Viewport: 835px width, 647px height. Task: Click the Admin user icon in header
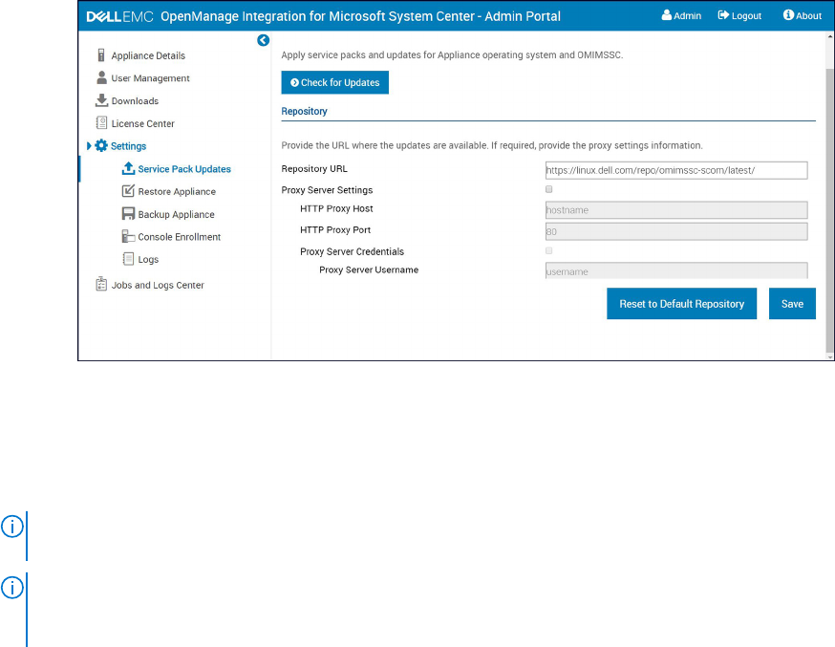tap(667, 15)
